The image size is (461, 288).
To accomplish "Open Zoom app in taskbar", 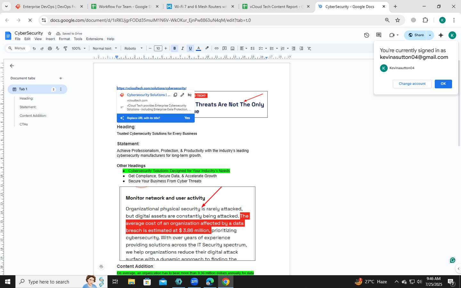I will [x=194, y=282].
